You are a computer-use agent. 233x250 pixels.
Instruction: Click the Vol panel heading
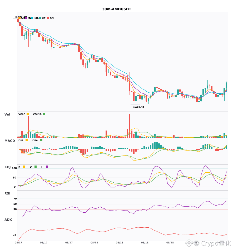pyautogui.click(x=7, y=114)
